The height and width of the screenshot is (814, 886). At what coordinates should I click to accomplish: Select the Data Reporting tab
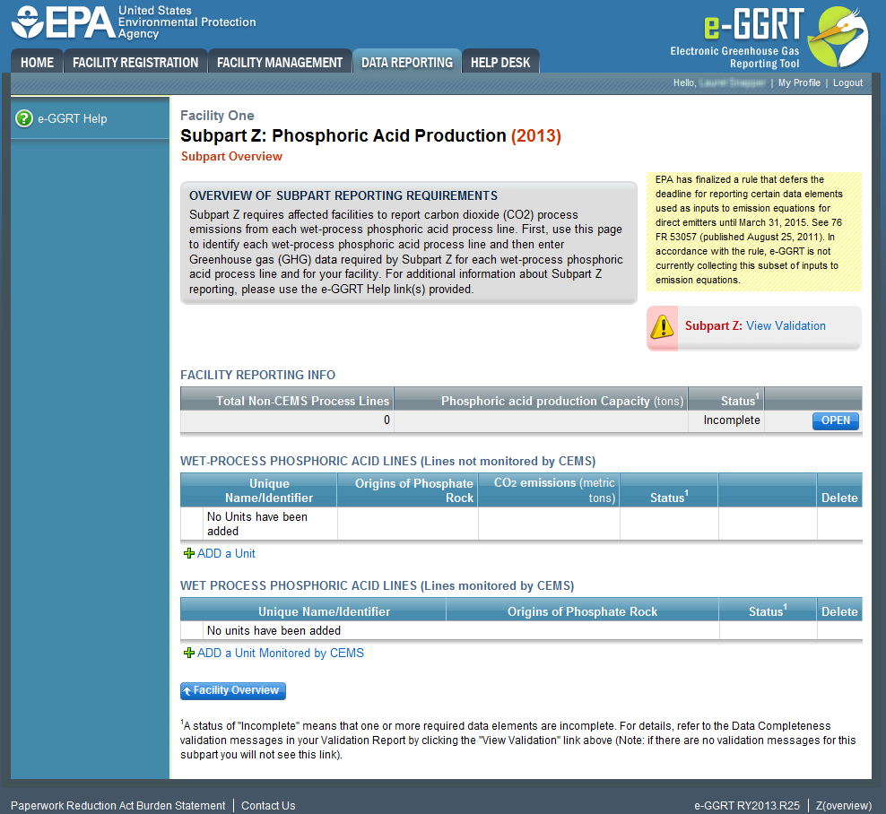406,63
